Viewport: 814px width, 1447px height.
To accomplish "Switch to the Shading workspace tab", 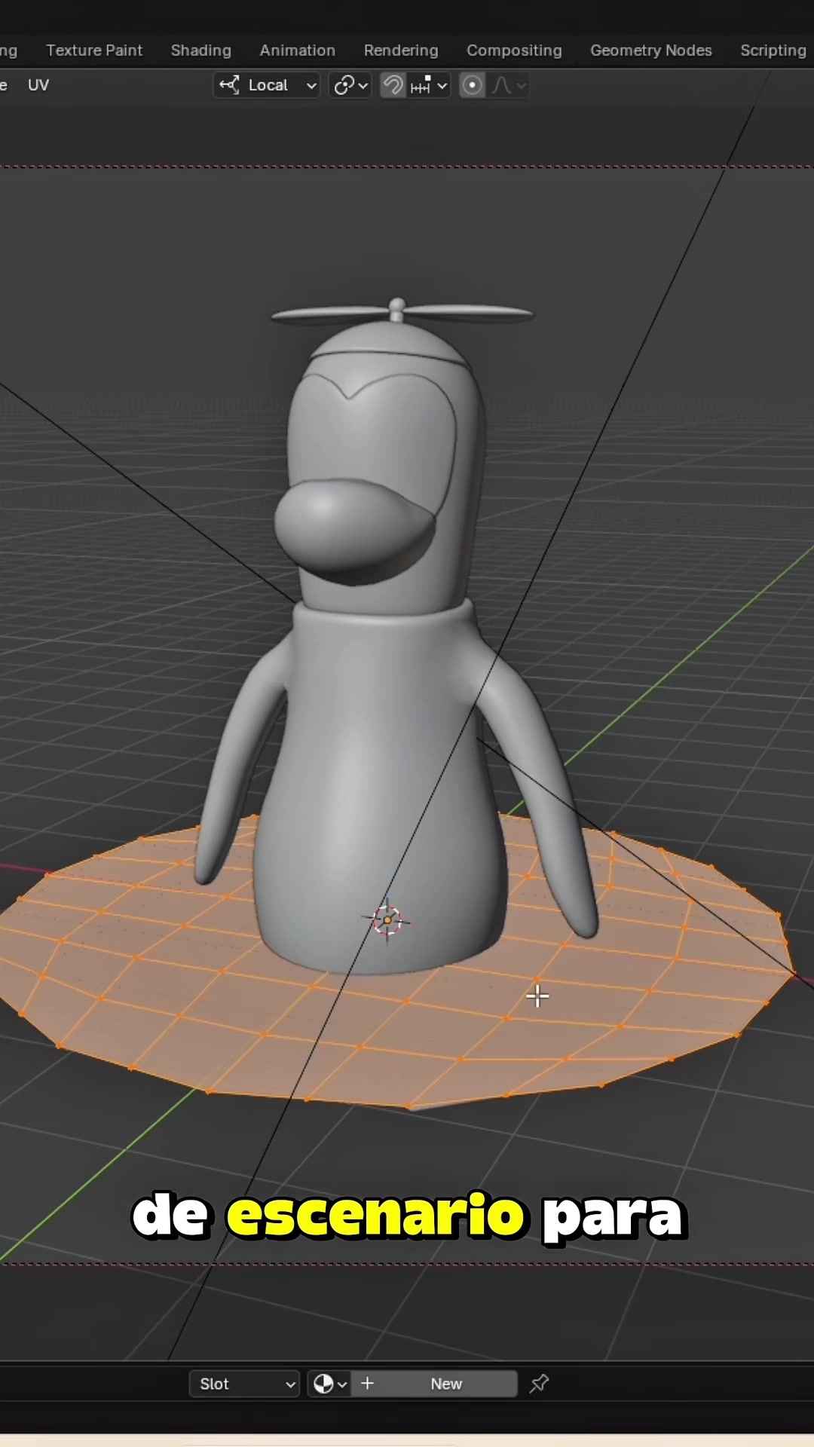I will click(x=200, y=50).
